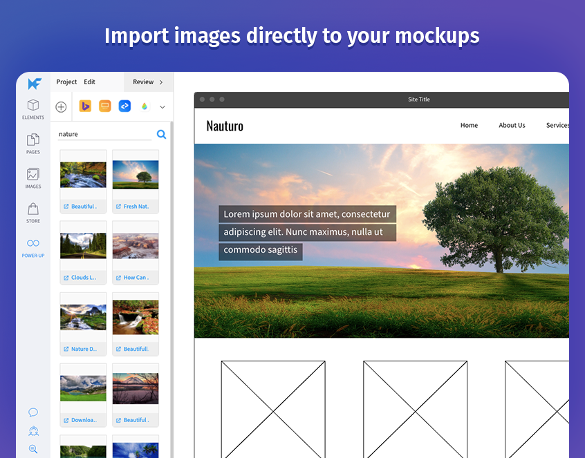Select the lone tree sunset thumbnail
Image resolution: width=585 pixels, height=458 pixels.
click(x=136, y=174)
